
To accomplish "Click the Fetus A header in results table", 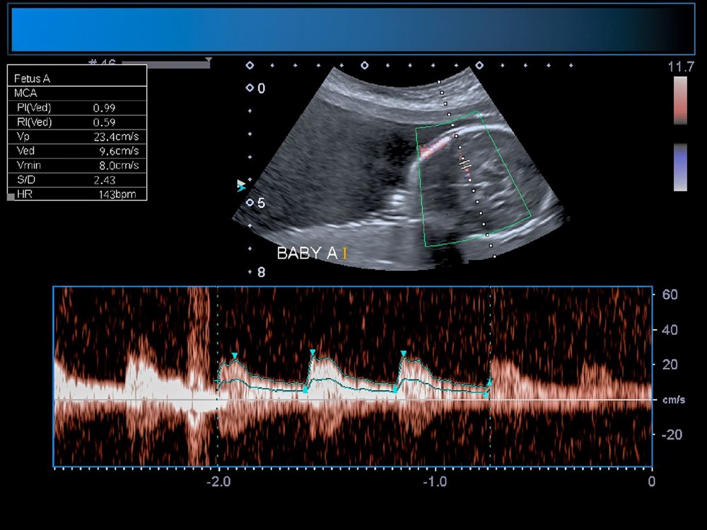I will point(33,78).
